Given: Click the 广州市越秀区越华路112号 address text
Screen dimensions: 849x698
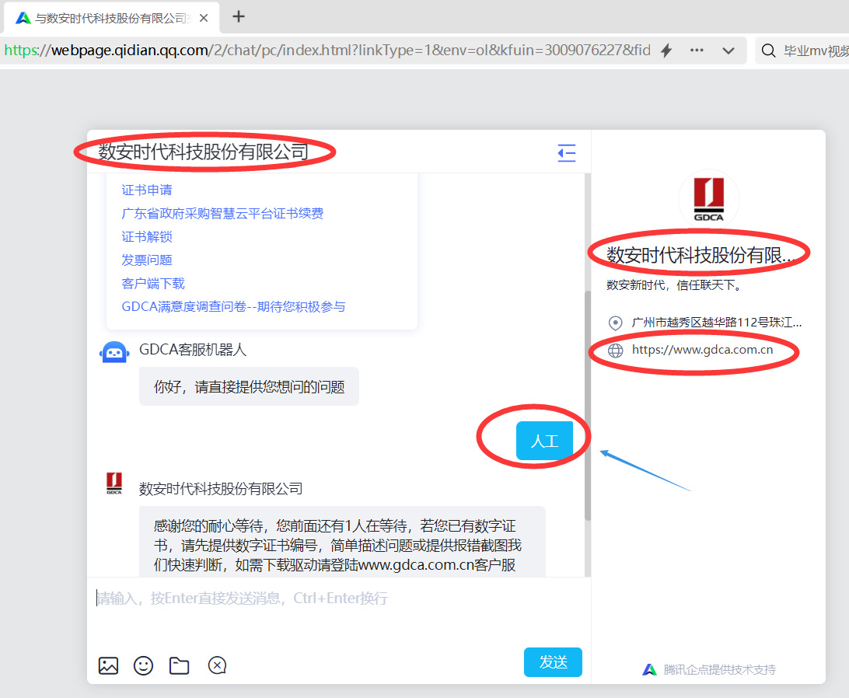Looking at the screenshot, I should 716,323.
